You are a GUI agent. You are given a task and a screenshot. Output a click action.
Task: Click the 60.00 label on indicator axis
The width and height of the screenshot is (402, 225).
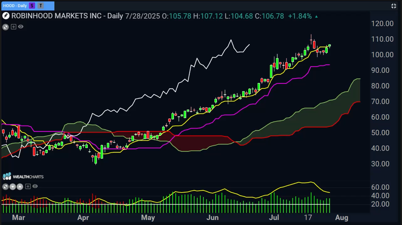[x=380, y=187]
